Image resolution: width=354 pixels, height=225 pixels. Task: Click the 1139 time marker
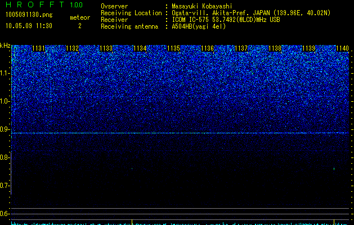pos(308,48)
